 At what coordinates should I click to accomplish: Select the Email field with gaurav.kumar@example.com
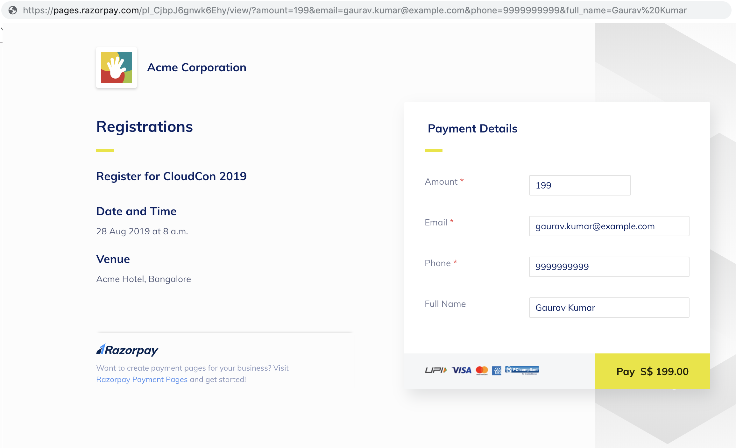pos(608,226)
